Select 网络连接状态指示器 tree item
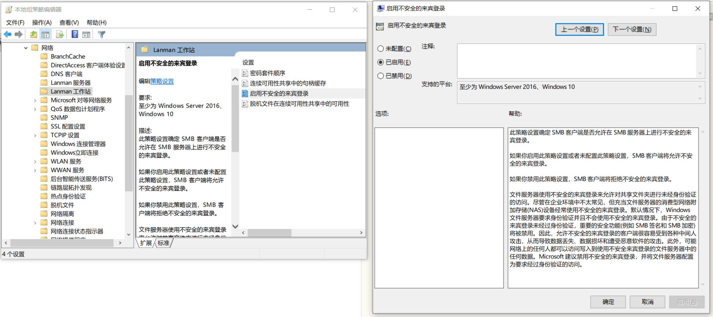Image resolution: width=713 pixels, height=317 pixels. (x=77, y=231)
